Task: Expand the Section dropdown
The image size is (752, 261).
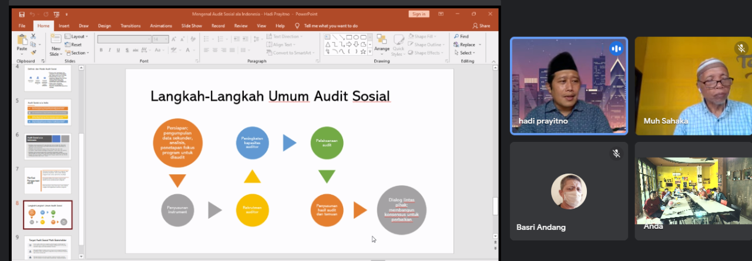Action: pos(78,53)
